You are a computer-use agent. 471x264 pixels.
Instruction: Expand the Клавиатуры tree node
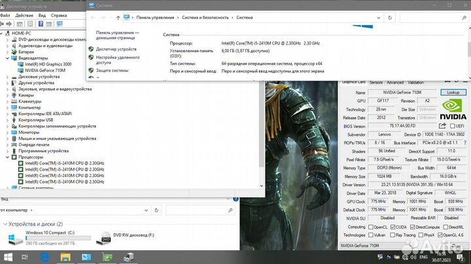[x=7, y=101]
